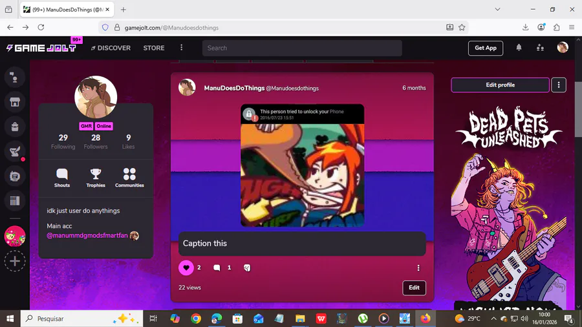Open the top navigation more-options menu
Screen dimensions: 582x327
(182, 47)
